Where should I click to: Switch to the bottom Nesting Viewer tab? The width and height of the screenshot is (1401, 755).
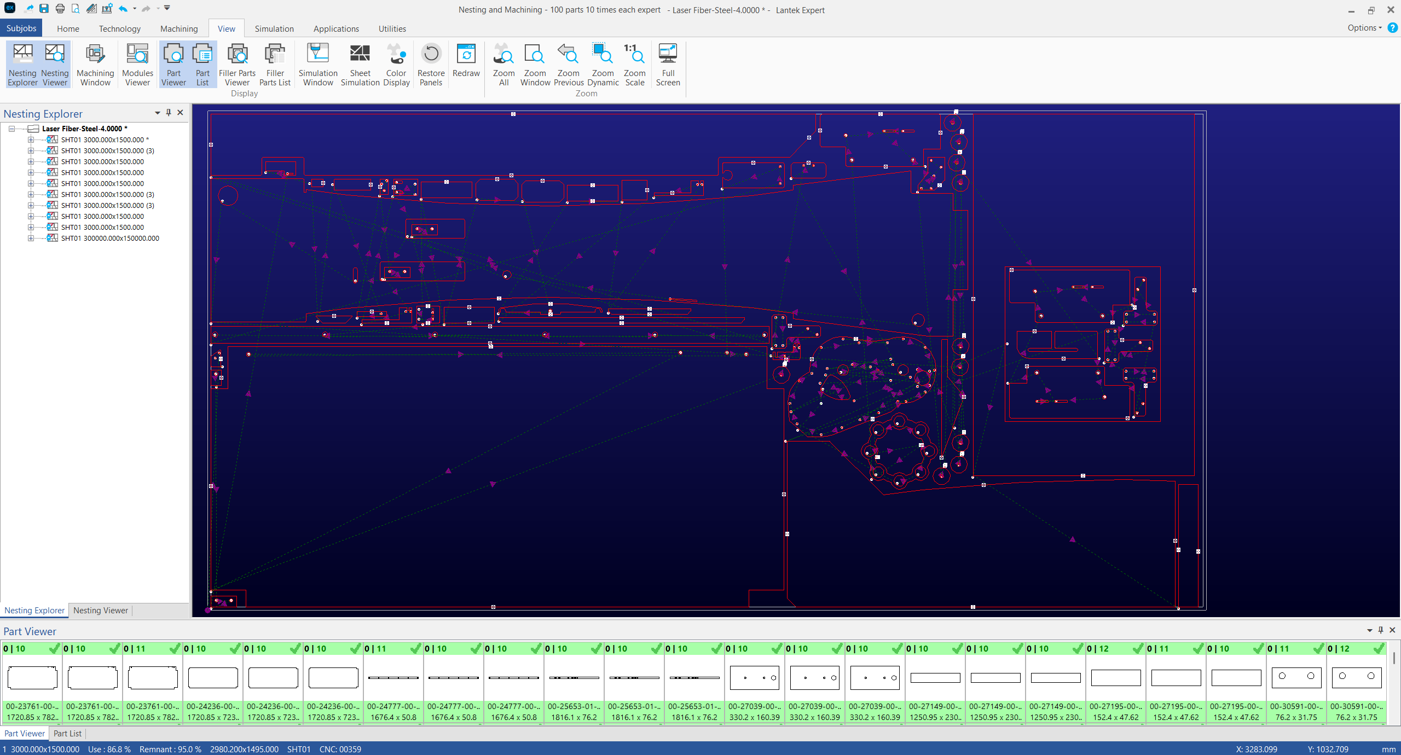click(101, 611)
